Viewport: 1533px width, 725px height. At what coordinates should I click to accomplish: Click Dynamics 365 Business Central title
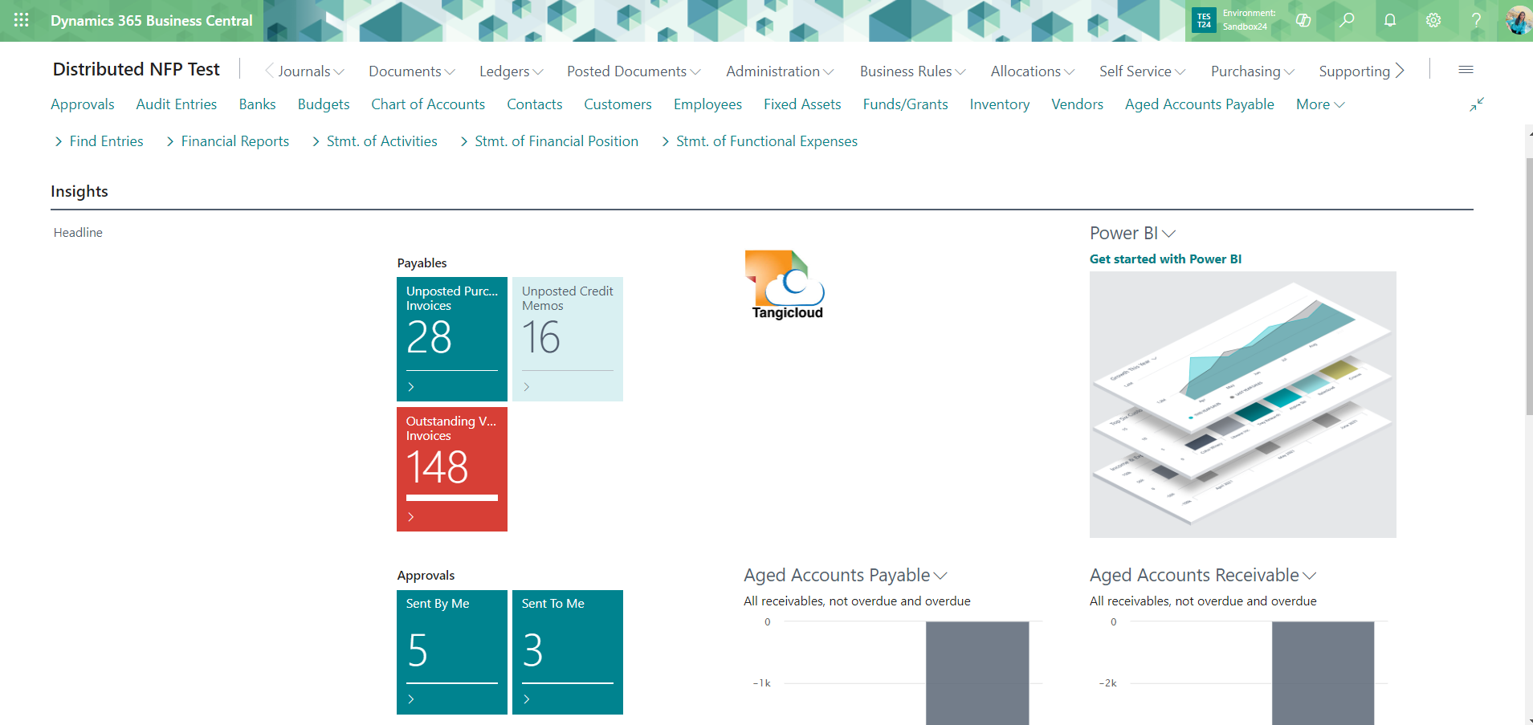(151, 21)
